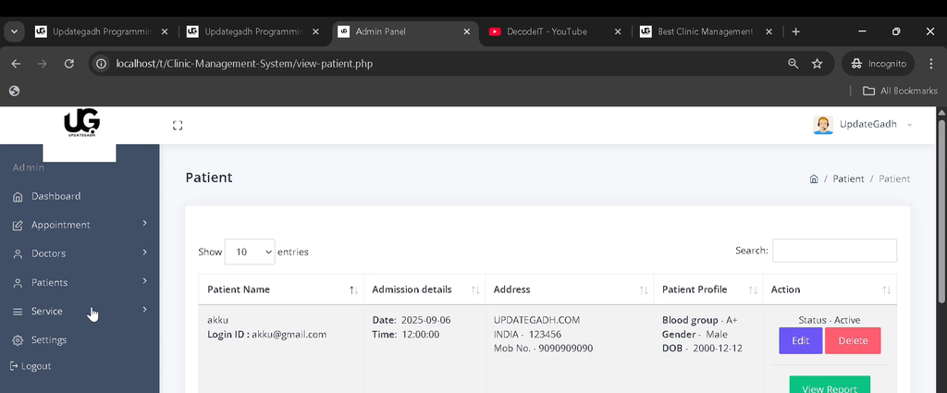The height and width of the screenshot is (393, 947).
Task: Click the page vertical scrollbar
Action: pos(941,210)
